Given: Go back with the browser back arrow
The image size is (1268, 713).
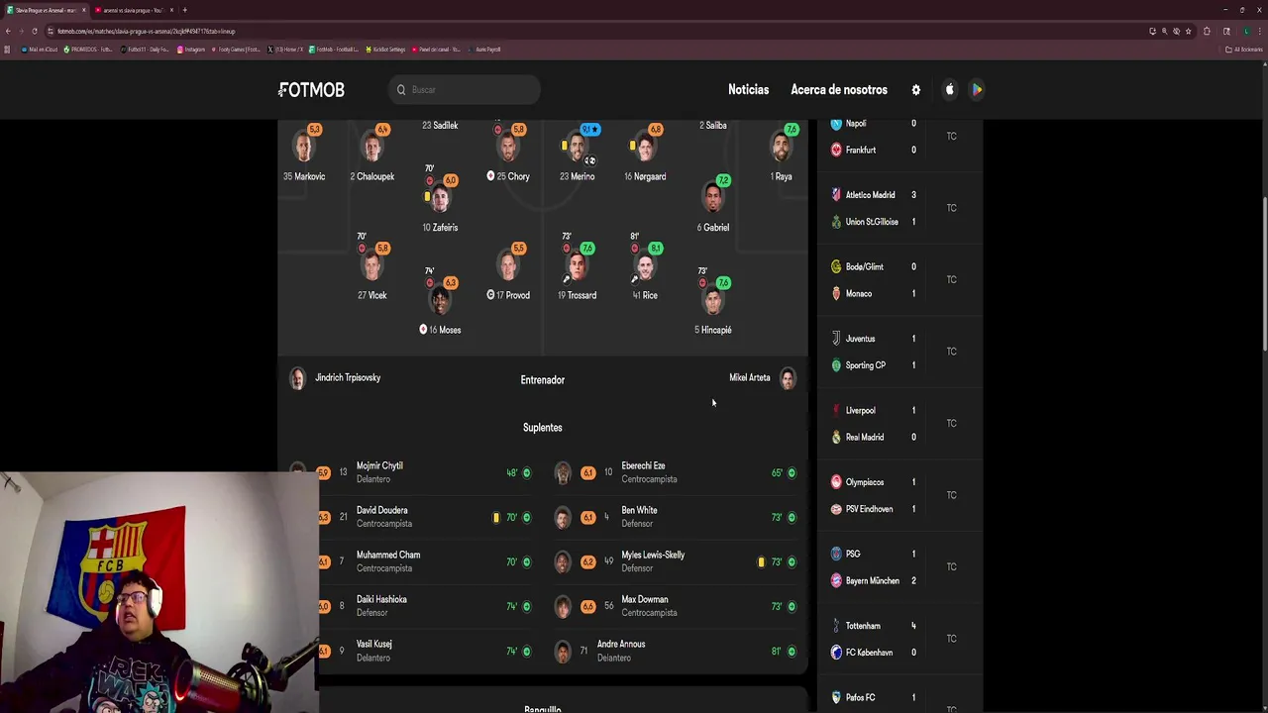Looking at the screenshot, I should click(x=8, y=31).
